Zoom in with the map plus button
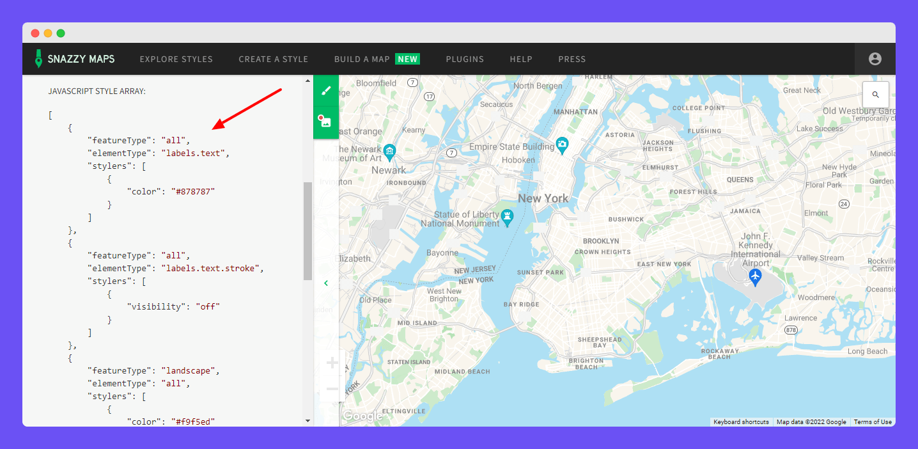This screenshot has height=449, width=918. [x=332, y=363]
